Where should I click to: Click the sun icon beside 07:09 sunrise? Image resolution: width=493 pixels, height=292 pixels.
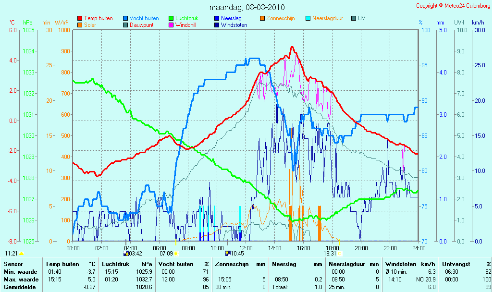click(176, 254)
